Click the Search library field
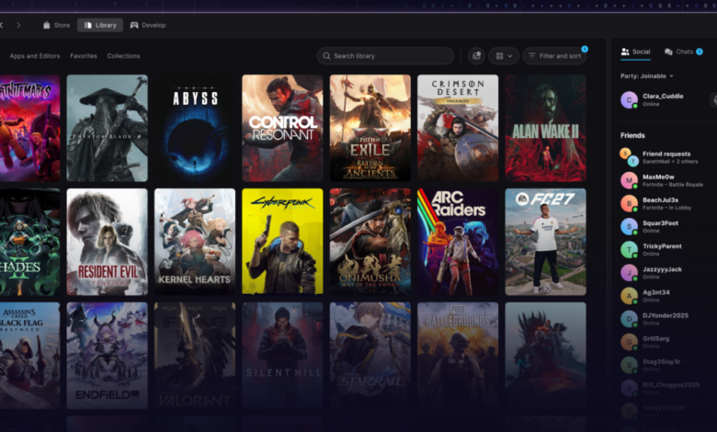 point(385,56)
